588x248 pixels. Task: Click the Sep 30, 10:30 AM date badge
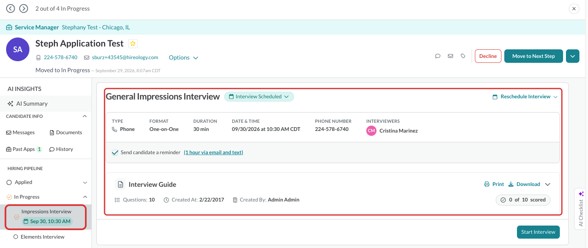pos(47,221)
